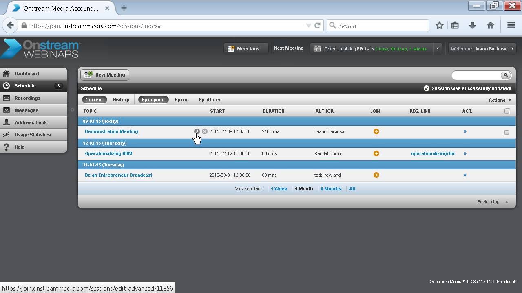Open the Operationalizing RBM topic link
The image size is (522, 293).
click(108, 153)
